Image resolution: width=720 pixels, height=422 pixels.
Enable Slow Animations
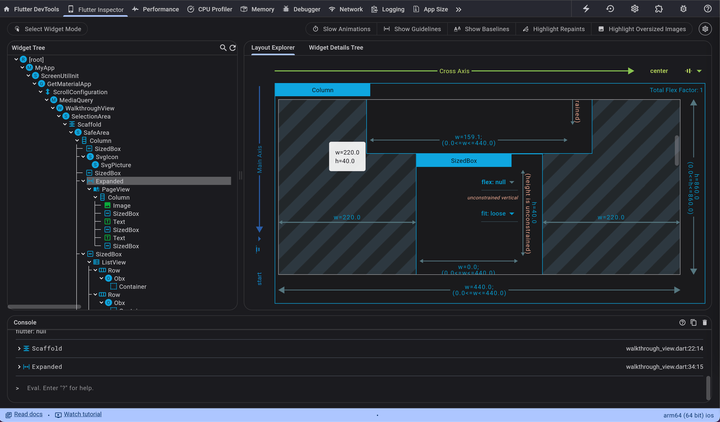click(341, 29)
